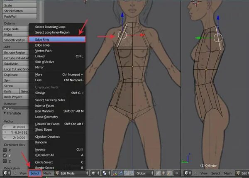Click blue Z-axis manipulator arrow in side view
249x178 pixels.
[218, 17]
